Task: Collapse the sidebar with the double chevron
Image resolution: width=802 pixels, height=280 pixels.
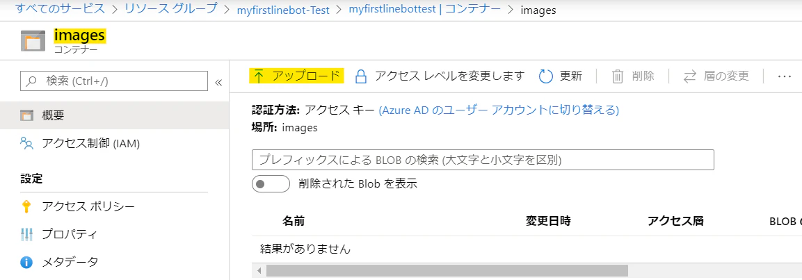Action: click(x=218, y=82)
